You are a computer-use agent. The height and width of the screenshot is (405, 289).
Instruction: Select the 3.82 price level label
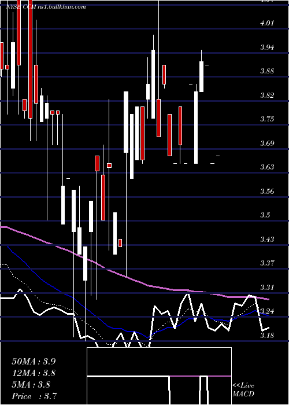(x=267, y=95)
